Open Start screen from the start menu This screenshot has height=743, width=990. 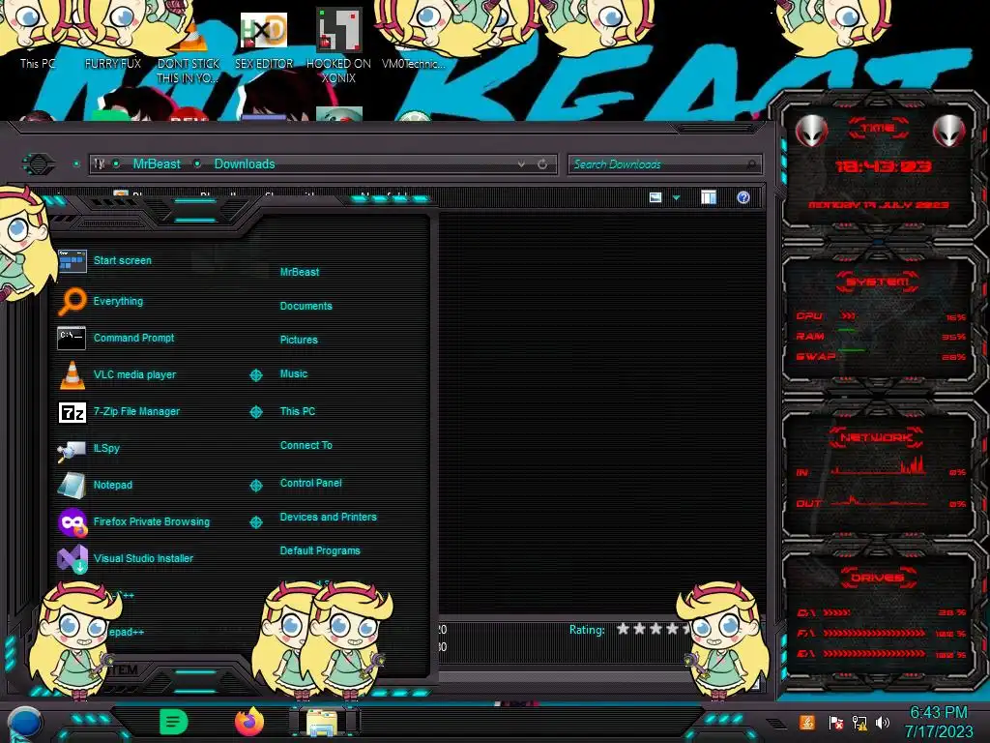point(123,260)
